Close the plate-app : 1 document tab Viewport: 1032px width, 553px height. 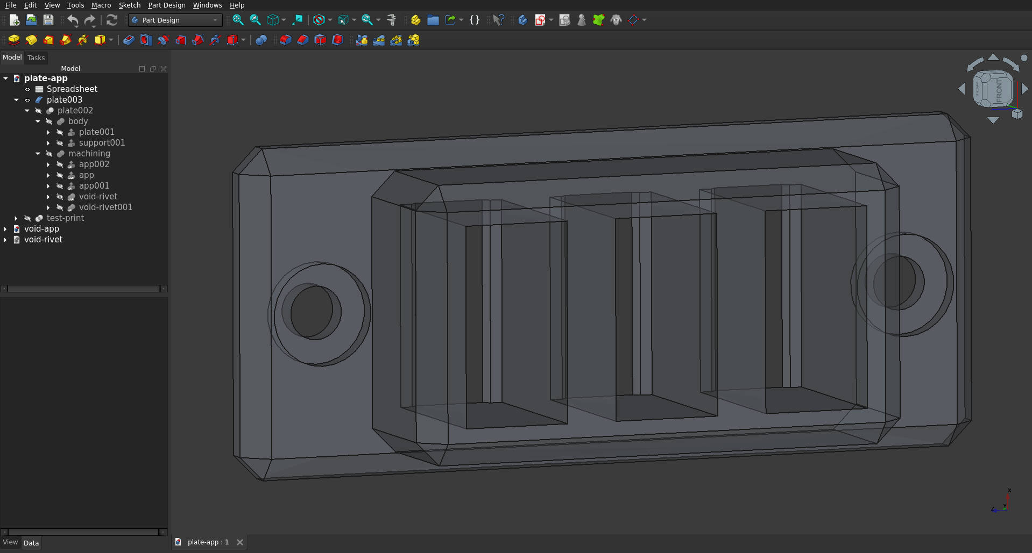point(240,542)
